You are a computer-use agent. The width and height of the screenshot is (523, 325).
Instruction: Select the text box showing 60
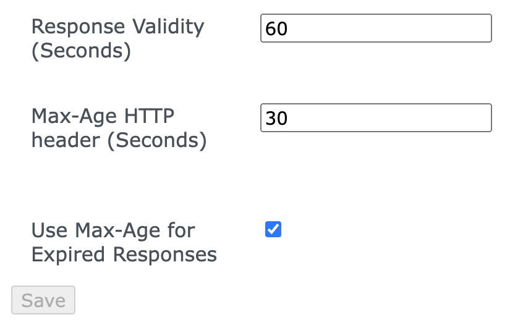click(376, 28)
